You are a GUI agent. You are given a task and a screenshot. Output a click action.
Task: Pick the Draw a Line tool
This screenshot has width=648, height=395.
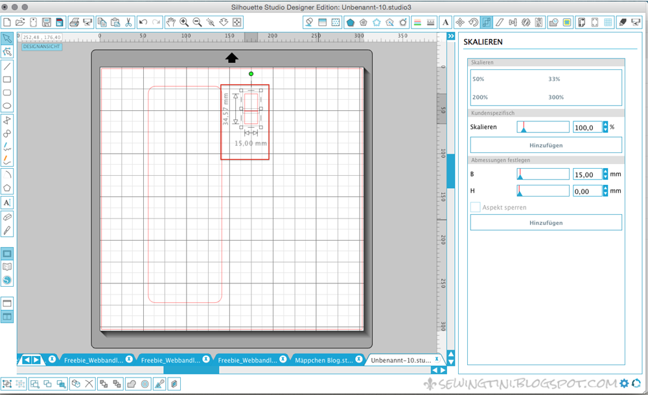coord(7,66)
